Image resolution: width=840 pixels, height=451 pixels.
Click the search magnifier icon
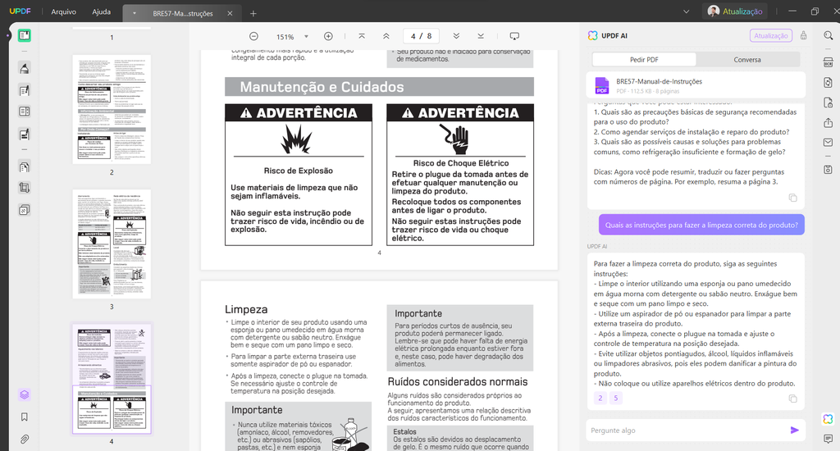click(x=829, y=36)
